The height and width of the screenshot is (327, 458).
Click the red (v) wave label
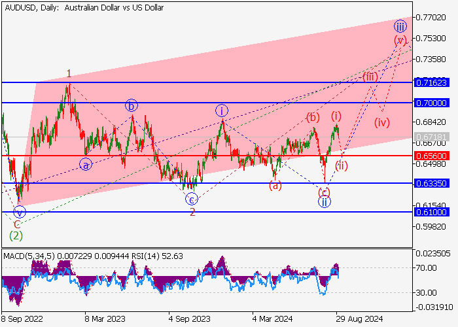[x=400, y=40]
